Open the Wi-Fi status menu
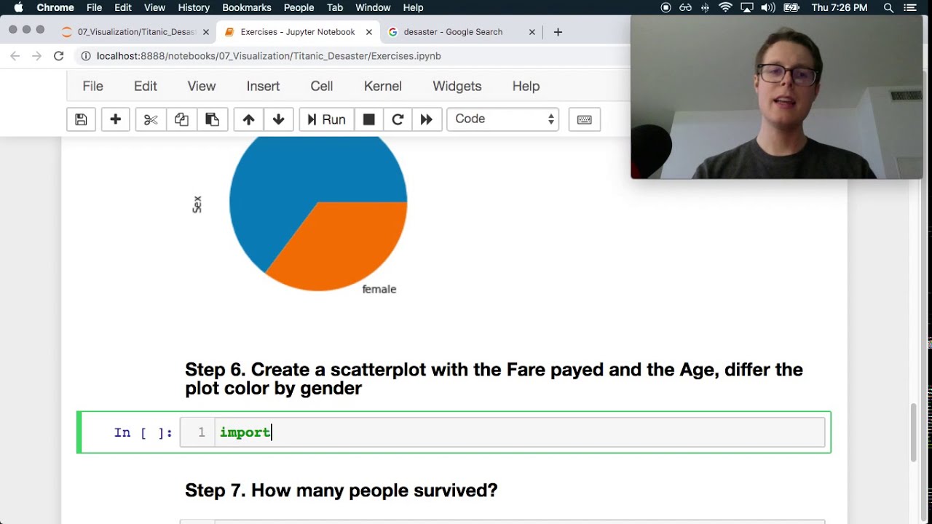The width and height of the screenshot is (932, 524). 725,7
